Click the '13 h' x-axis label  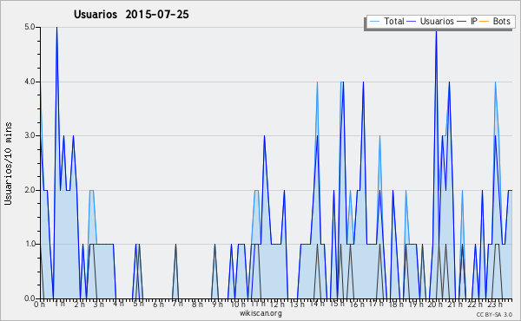pyautogui.click(x=297, y=304)
